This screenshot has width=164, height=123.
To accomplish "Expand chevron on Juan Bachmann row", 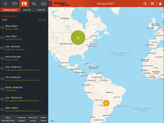I will [x=42, y=99].
